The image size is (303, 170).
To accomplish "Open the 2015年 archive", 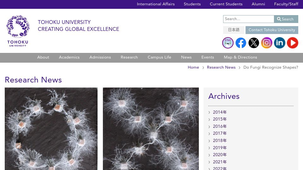I will tap(220, 119).
